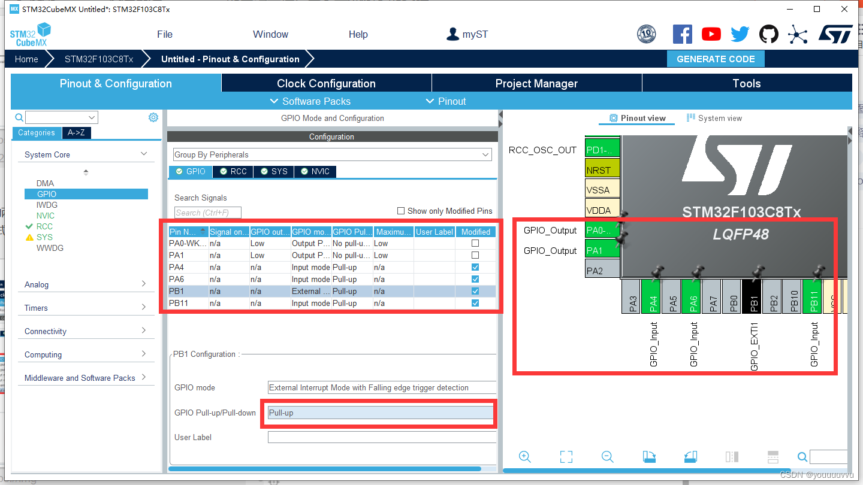Click the Search Signals input field
The width and height of the screenshot is (863, 485).
[x=208, y=213]
